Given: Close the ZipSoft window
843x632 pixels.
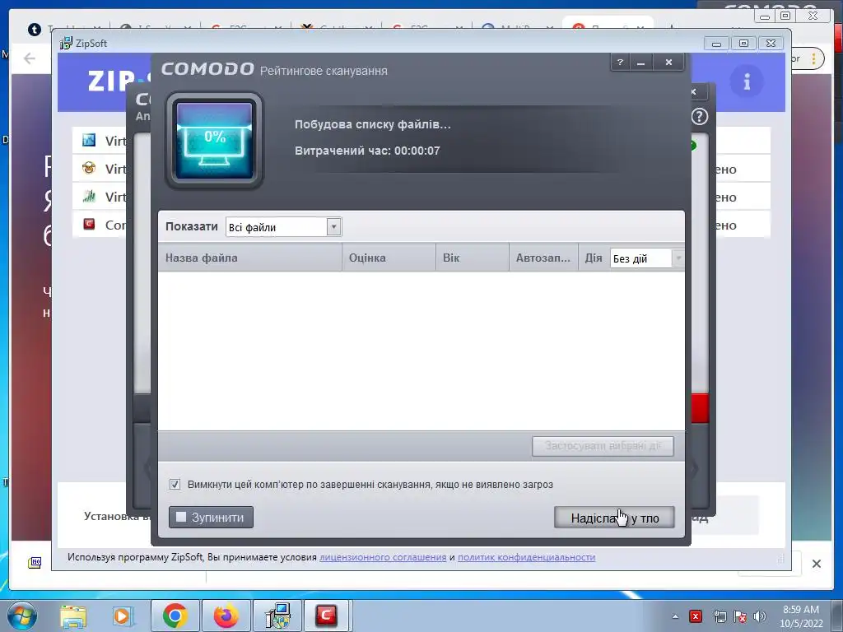Looking at the screenshot, I should tap(771, 43).
